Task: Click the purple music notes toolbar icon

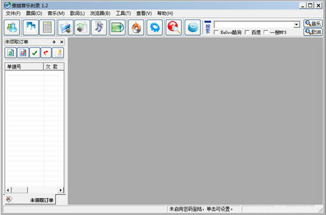Action: 99,27
